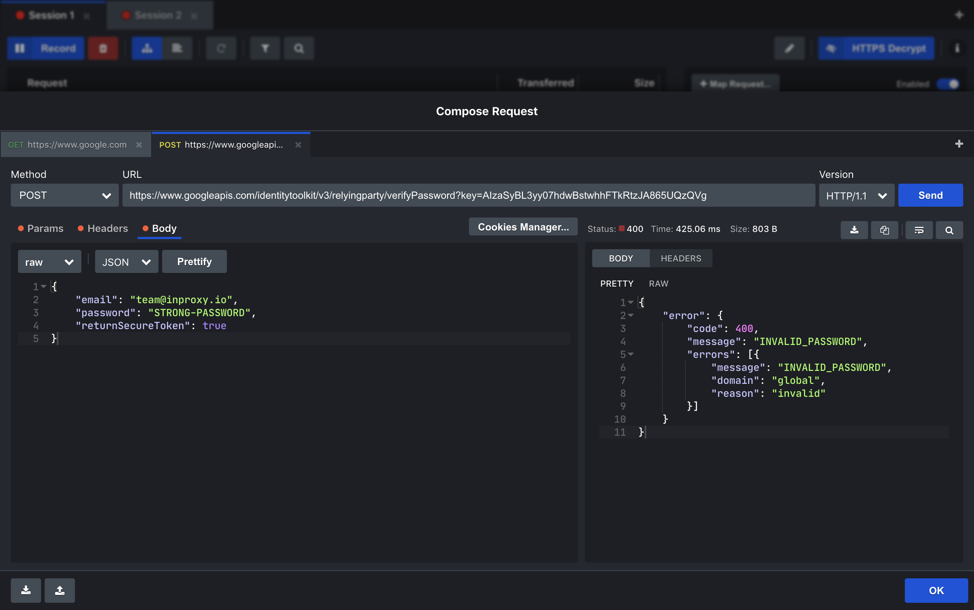Switch to Session 2 tab
The height and width of the screenshot is (610, 974).
[160, 15]
